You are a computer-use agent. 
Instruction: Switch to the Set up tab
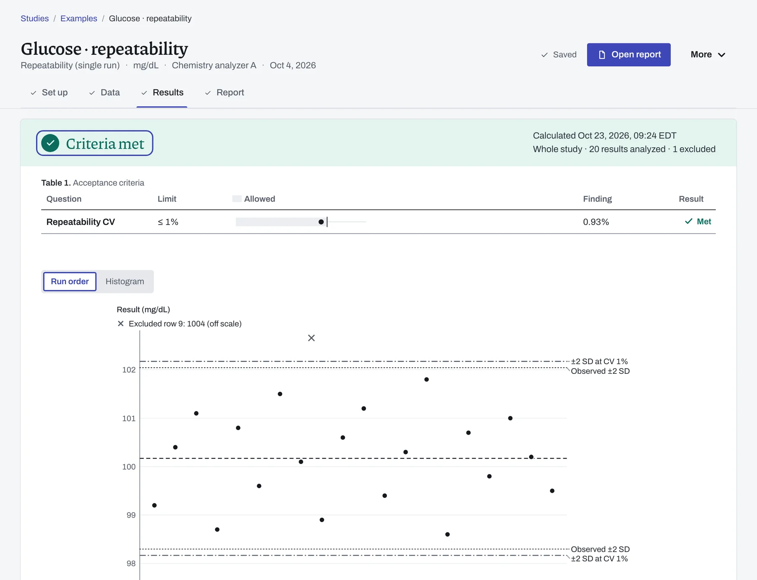pyautogui.click(x=49, y=93)
